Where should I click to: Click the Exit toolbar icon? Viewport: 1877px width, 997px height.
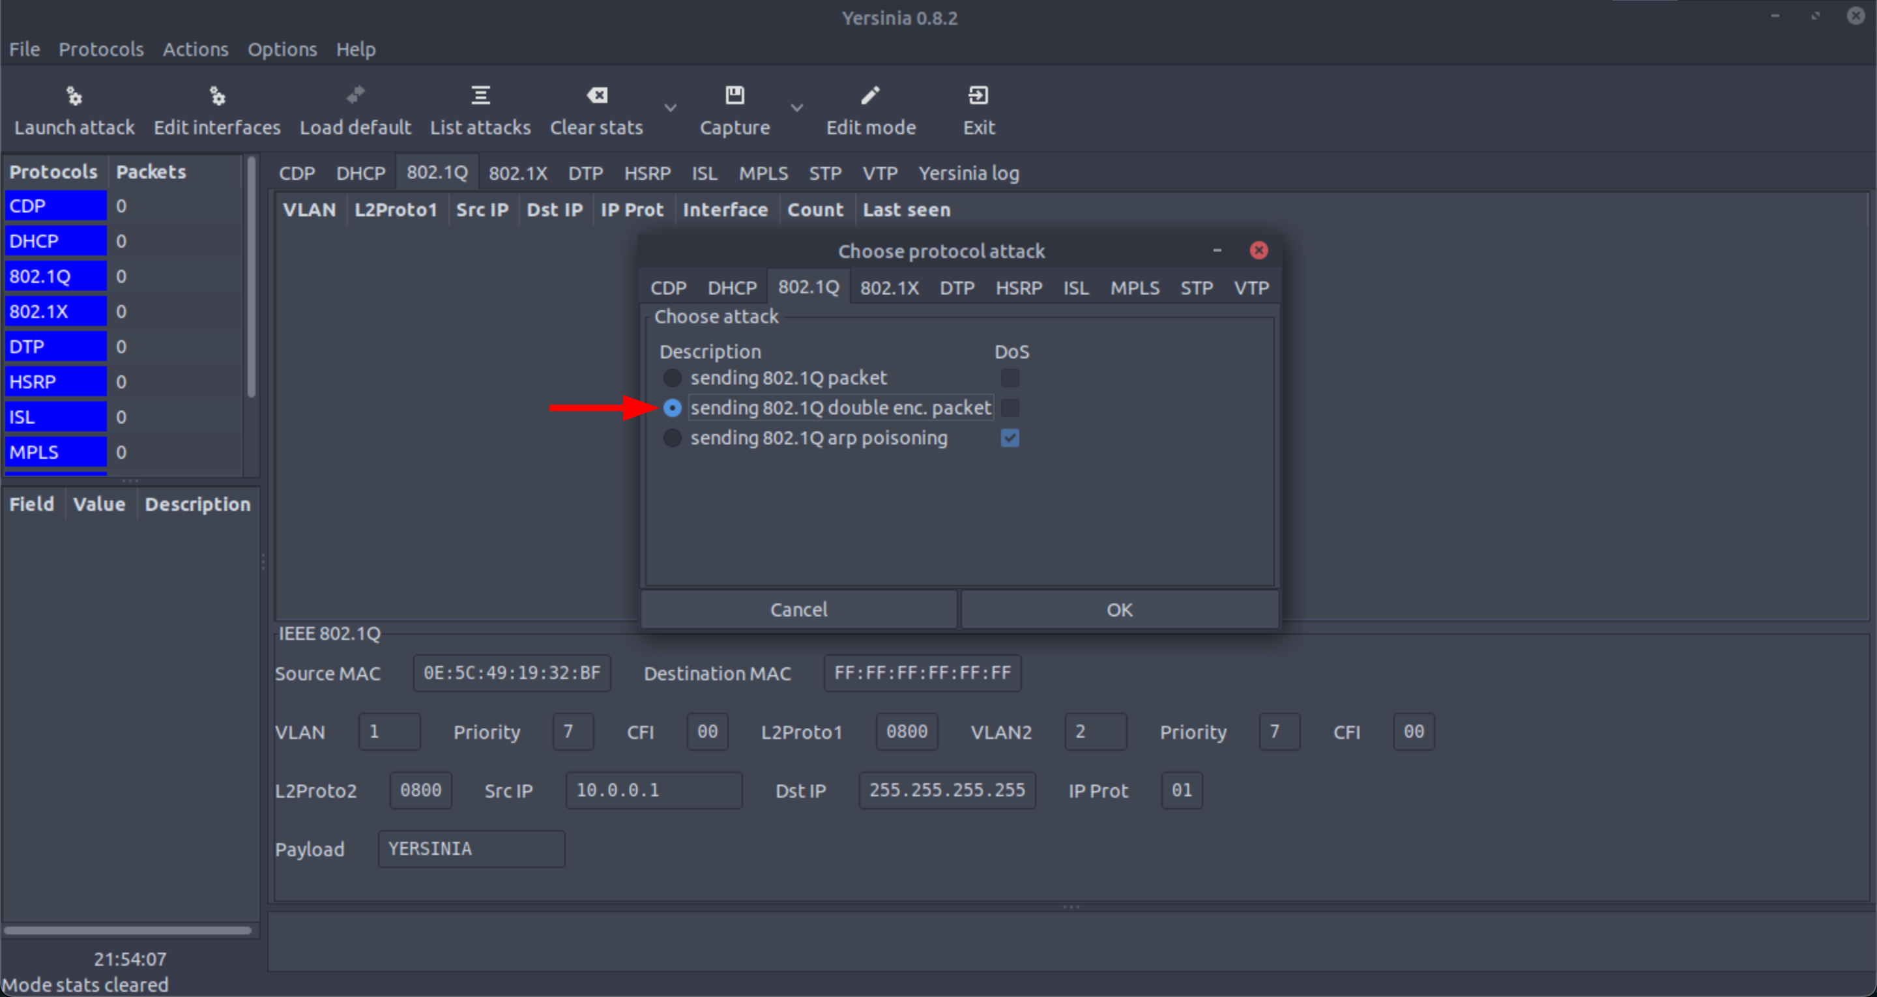pyautogui.click(x=978, y=96)
